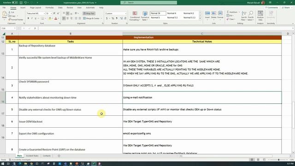Viewport: 295px width, 166px height.
Task: Click the Insert Function fx icon
Action: 35,28
